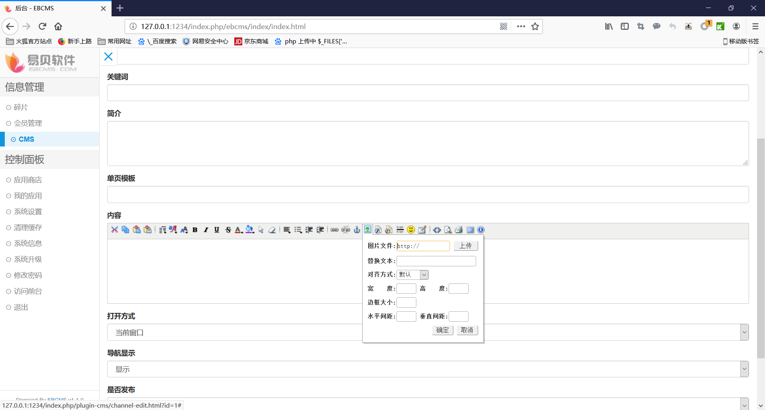The image size is (765, 410).
Task: Click the 关键词 input field
Action: click(x=428, y=93)
